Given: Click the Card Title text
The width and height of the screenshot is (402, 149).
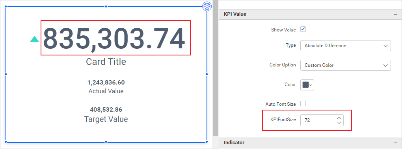Looking at the screenshot, I should 106,62.
